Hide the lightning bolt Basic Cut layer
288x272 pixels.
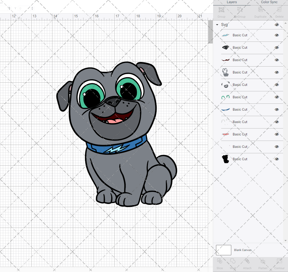[x=277, y=35]
